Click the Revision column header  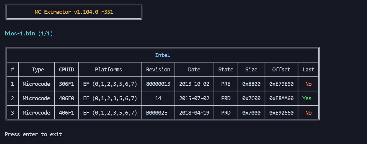pos(158,69)
